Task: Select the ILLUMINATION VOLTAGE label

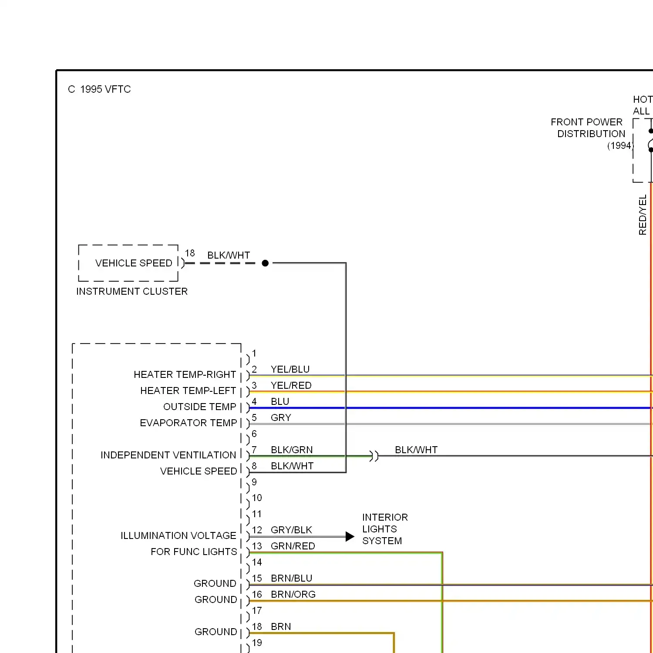Action: (178, 535)
